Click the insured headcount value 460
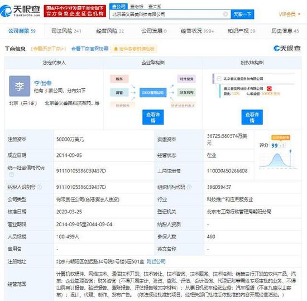 click(x=211, y=237)
